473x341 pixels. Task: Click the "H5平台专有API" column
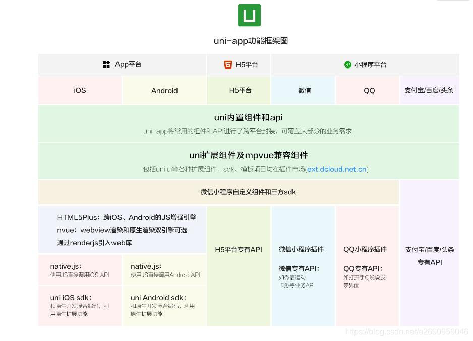pyautogui.click(x=239, y=266)
